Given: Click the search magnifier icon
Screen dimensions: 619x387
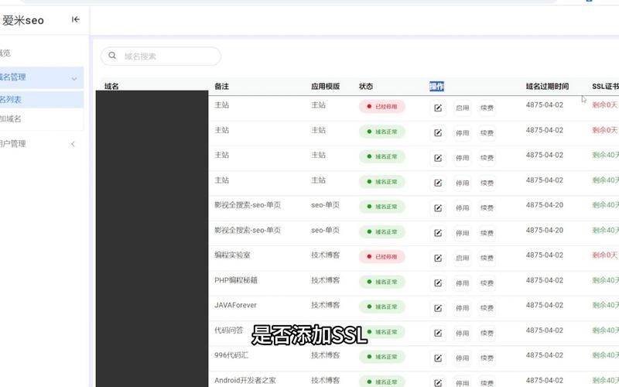Looking at the screenshot, I should pos(112,56).
